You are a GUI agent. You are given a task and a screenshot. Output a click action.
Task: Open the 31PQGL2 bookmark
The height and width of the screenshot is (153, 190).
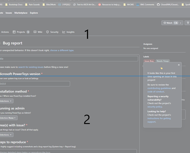point(64,5)
